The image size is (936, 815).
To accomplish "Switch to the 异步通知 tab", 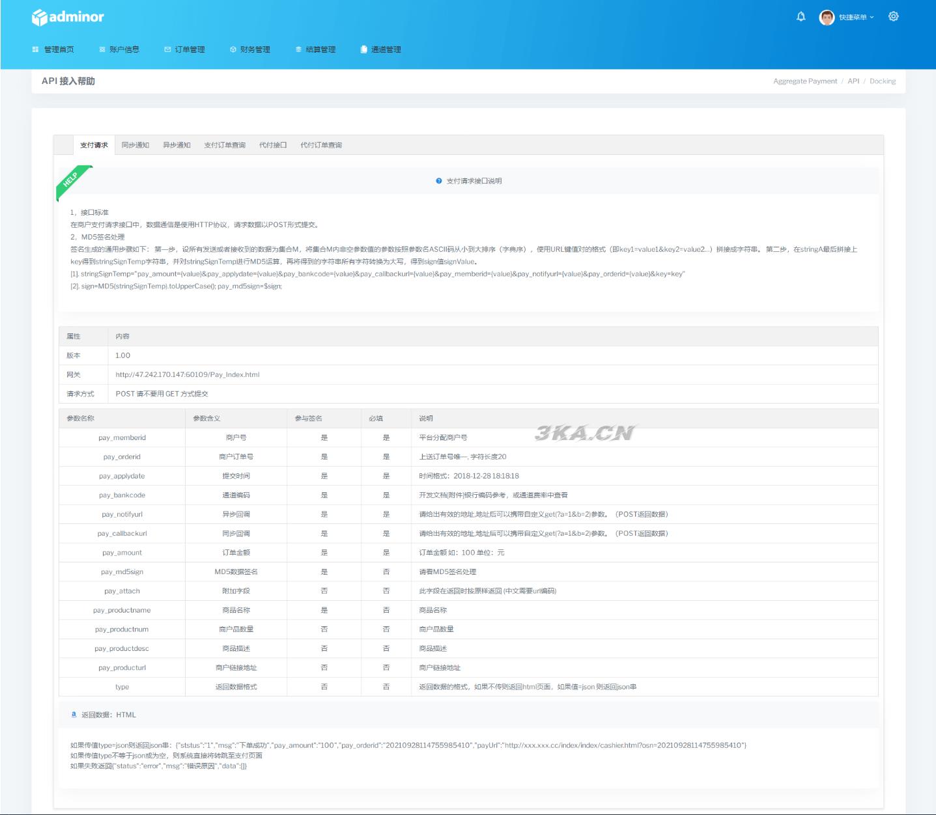I will coord(177,145).
